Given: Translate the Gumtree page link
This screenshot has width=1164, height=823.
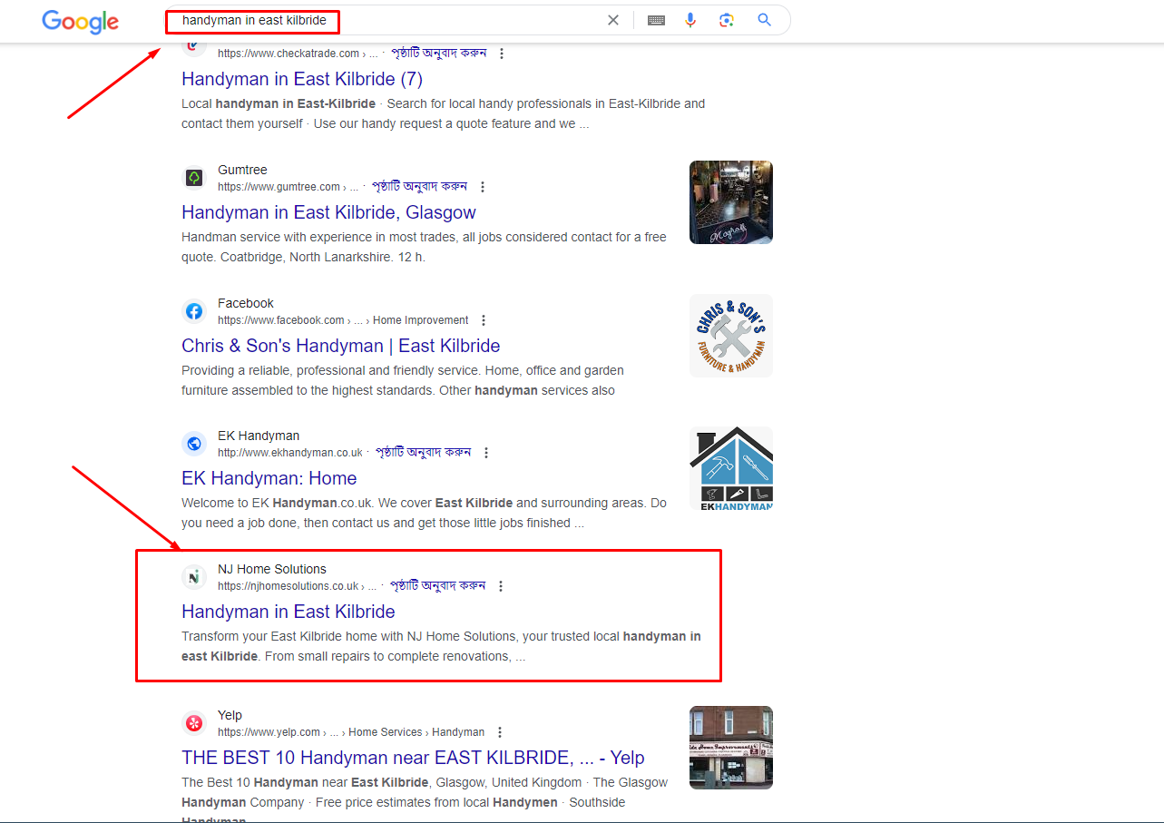Looking at the screenshot, I should (419, 186).
